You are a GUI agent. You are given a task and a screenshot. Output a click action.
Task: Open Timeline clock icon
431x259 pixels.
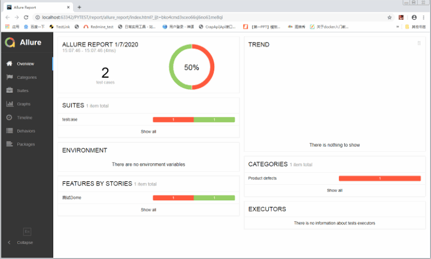tap(10, 117)
